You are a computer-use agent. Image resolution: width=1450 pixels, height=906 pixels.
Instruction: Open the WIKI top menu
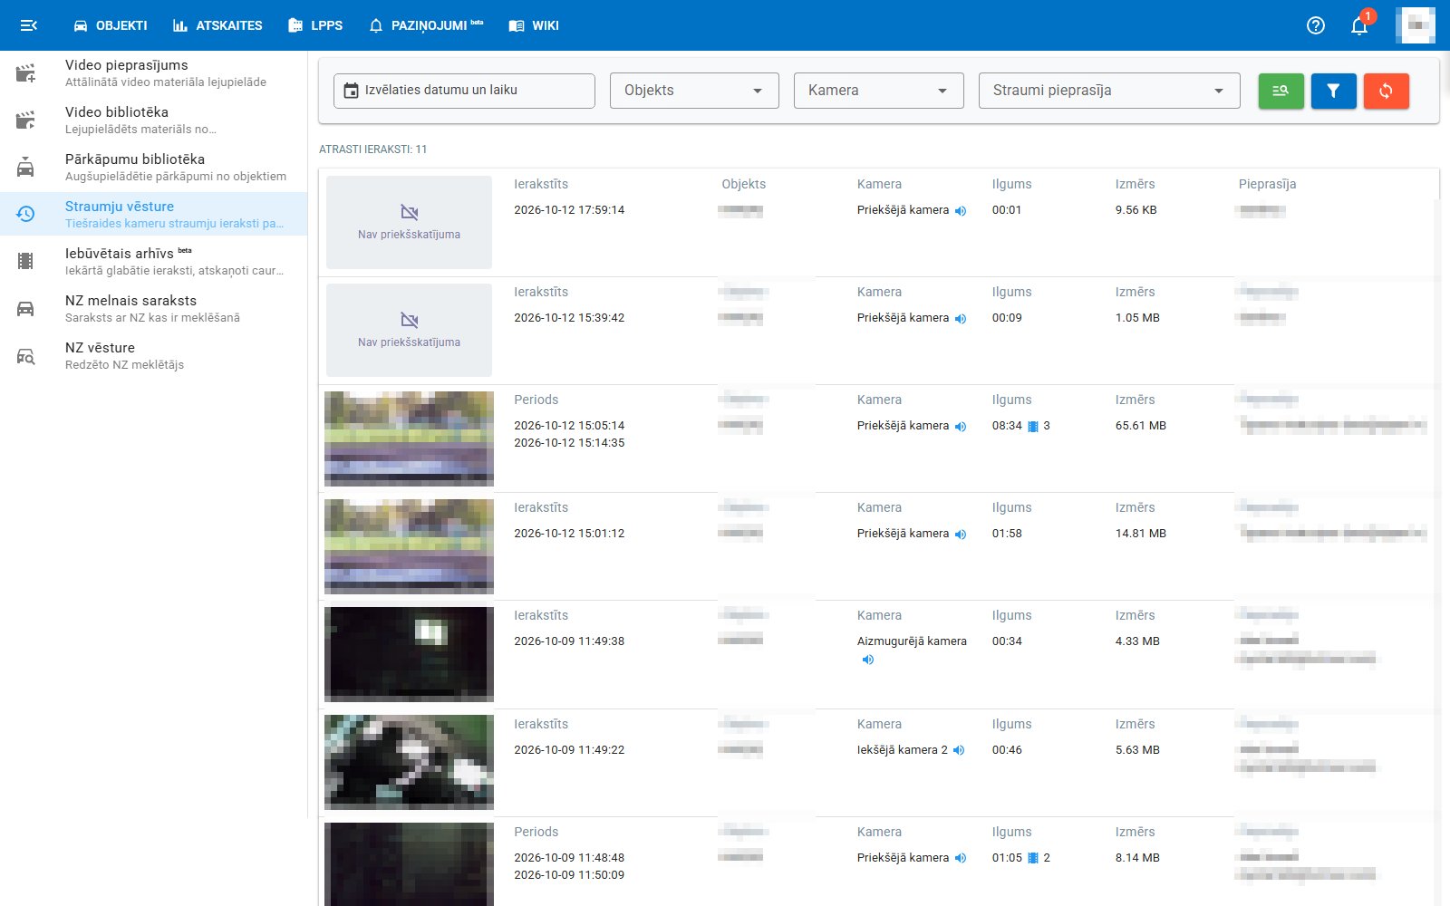(534, 25)
